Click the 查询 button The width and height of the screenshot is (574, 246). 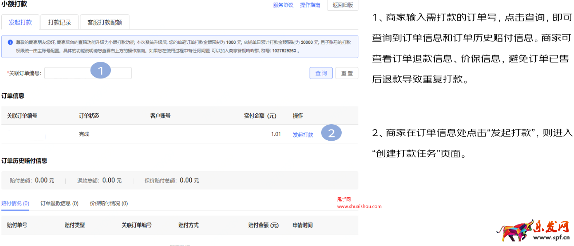pos(321,73)
